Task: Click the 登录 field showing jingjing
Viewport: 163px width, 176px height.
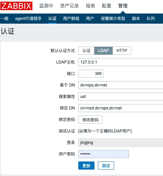Action: pyautogui.click(x=120, y=143)
